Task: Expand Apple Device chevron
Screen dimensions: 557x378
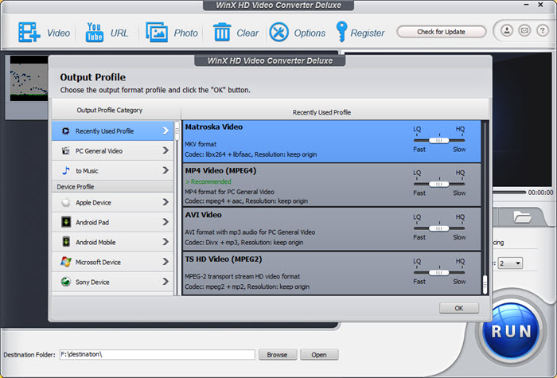Action: pos(166,202)
